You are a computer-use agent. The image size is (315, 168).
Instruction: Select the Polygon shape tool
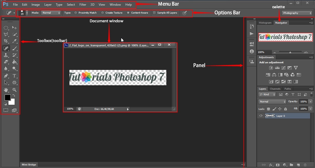(15, 82)
